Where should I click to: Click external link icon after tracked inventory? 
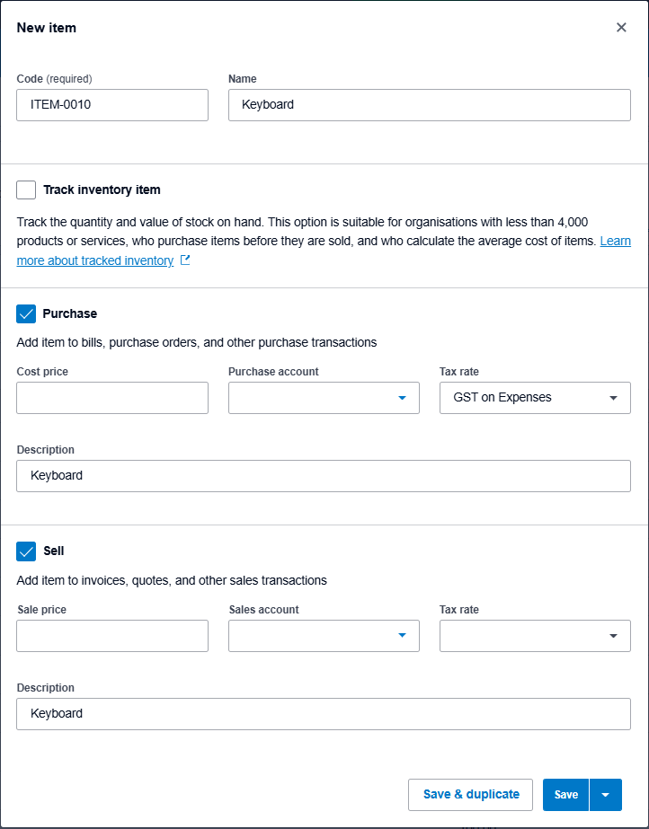tap(185, 260)
